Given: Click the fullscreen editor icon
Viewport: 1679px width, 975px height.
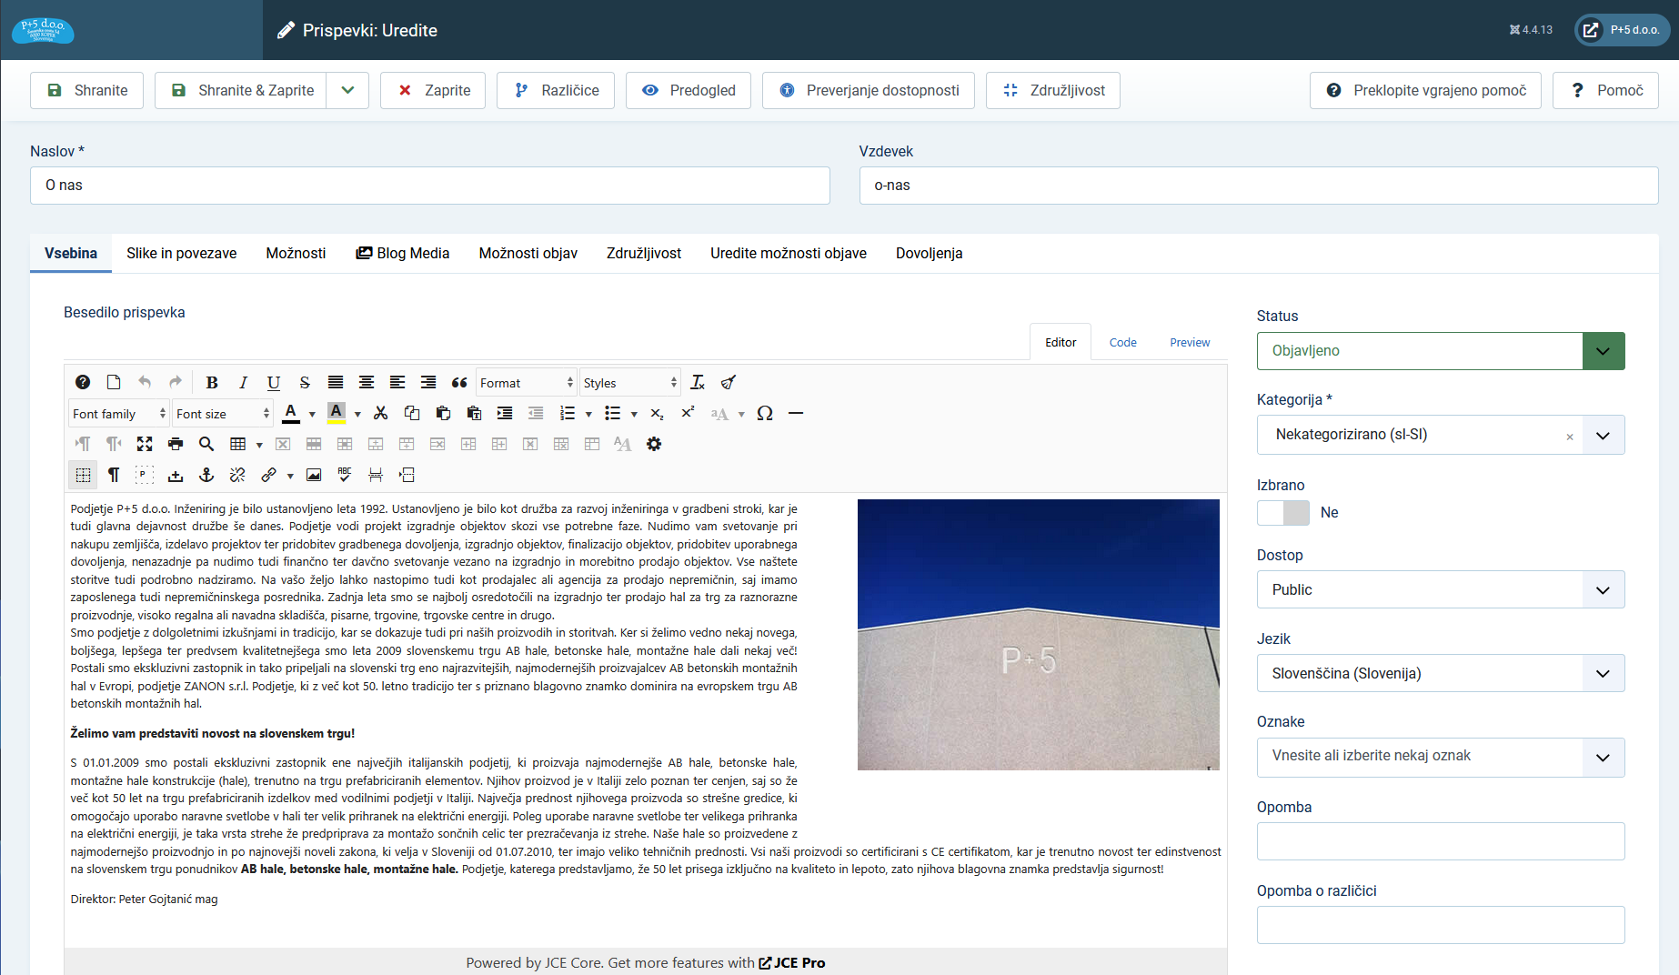Looking at the screenshot, I should 145,445.
